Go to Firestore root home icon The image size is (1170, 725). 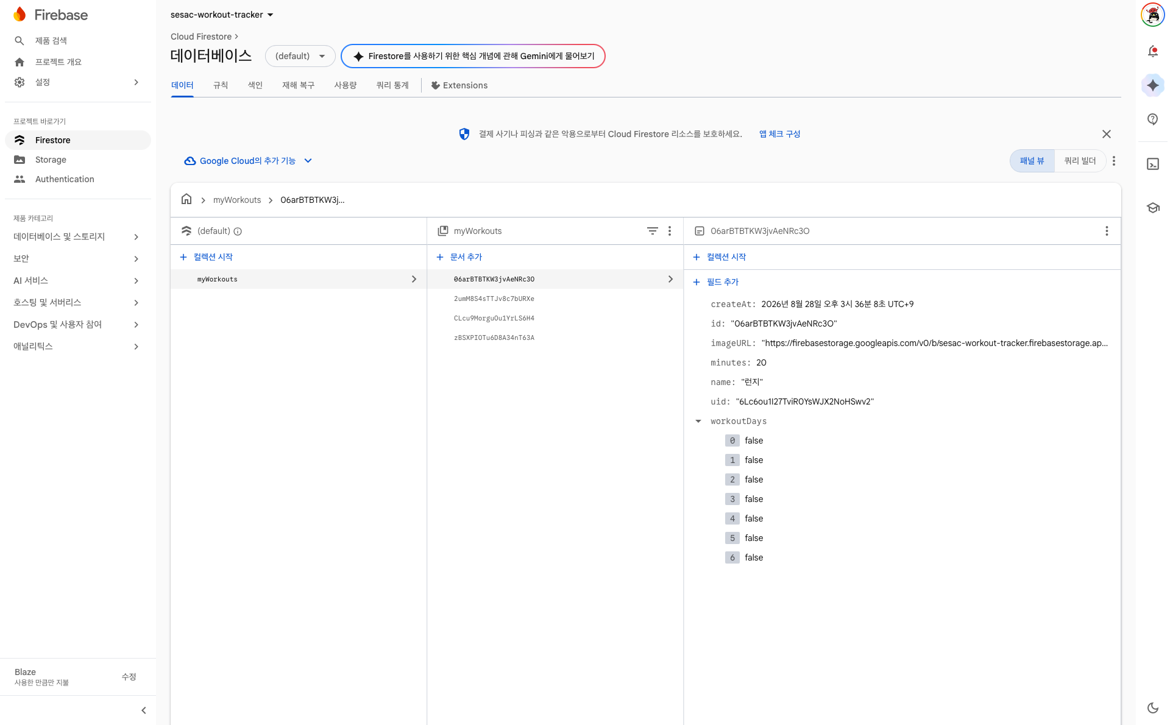186,199
